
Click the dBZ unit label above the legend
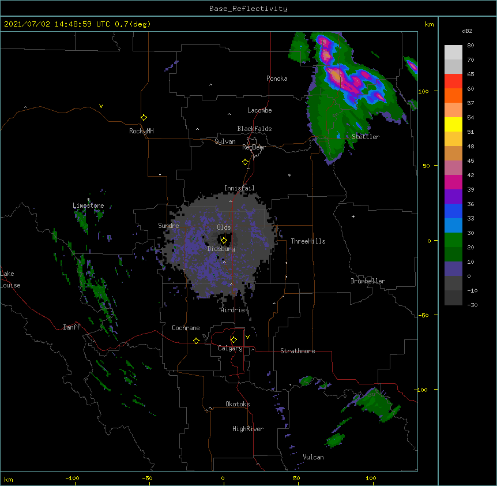[467, 31]
